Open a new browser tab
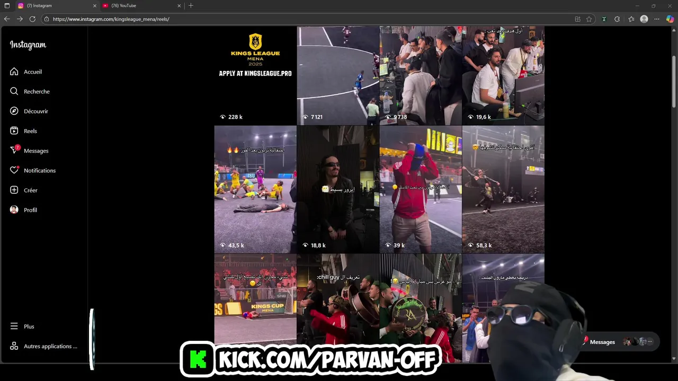Image resolution: width=678 pixels, height=381 pixels. 191,6
